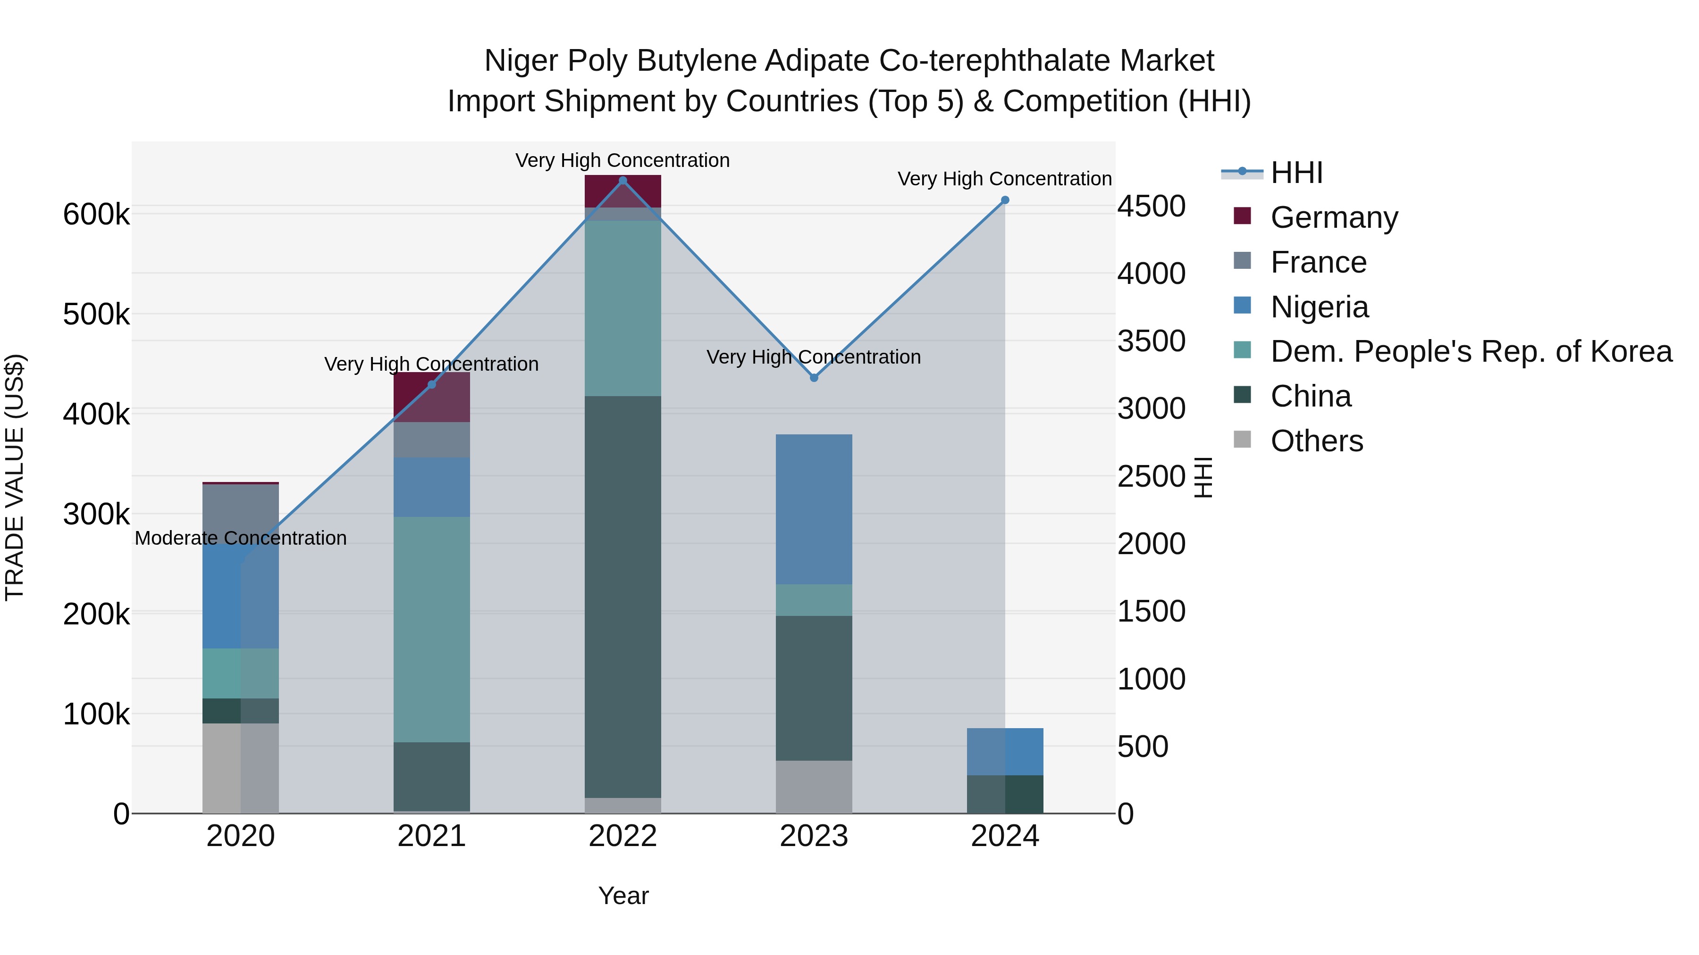Click the China dark green color swatch

click(x=1242, y=394)
